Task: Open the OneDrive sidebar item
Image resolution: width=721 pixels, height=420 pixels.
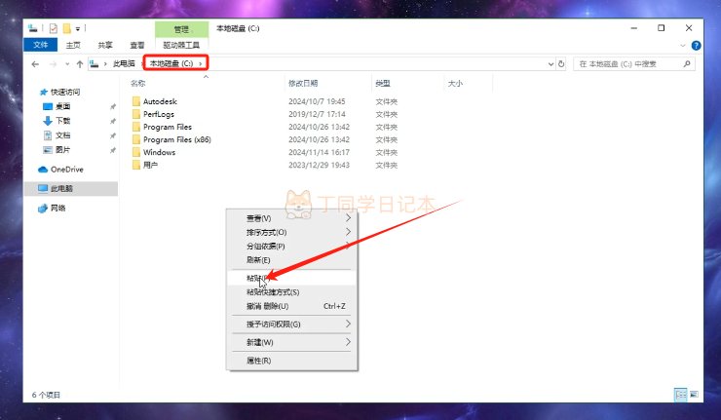Action: coord(60,170)
